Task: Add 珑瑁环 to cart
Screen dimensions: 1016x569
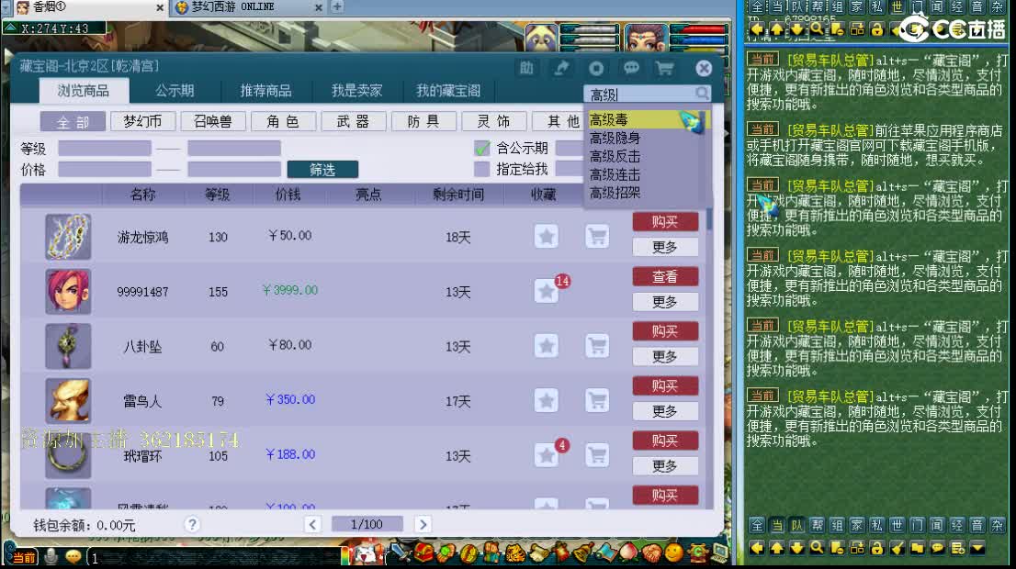Action: (597, 455)
